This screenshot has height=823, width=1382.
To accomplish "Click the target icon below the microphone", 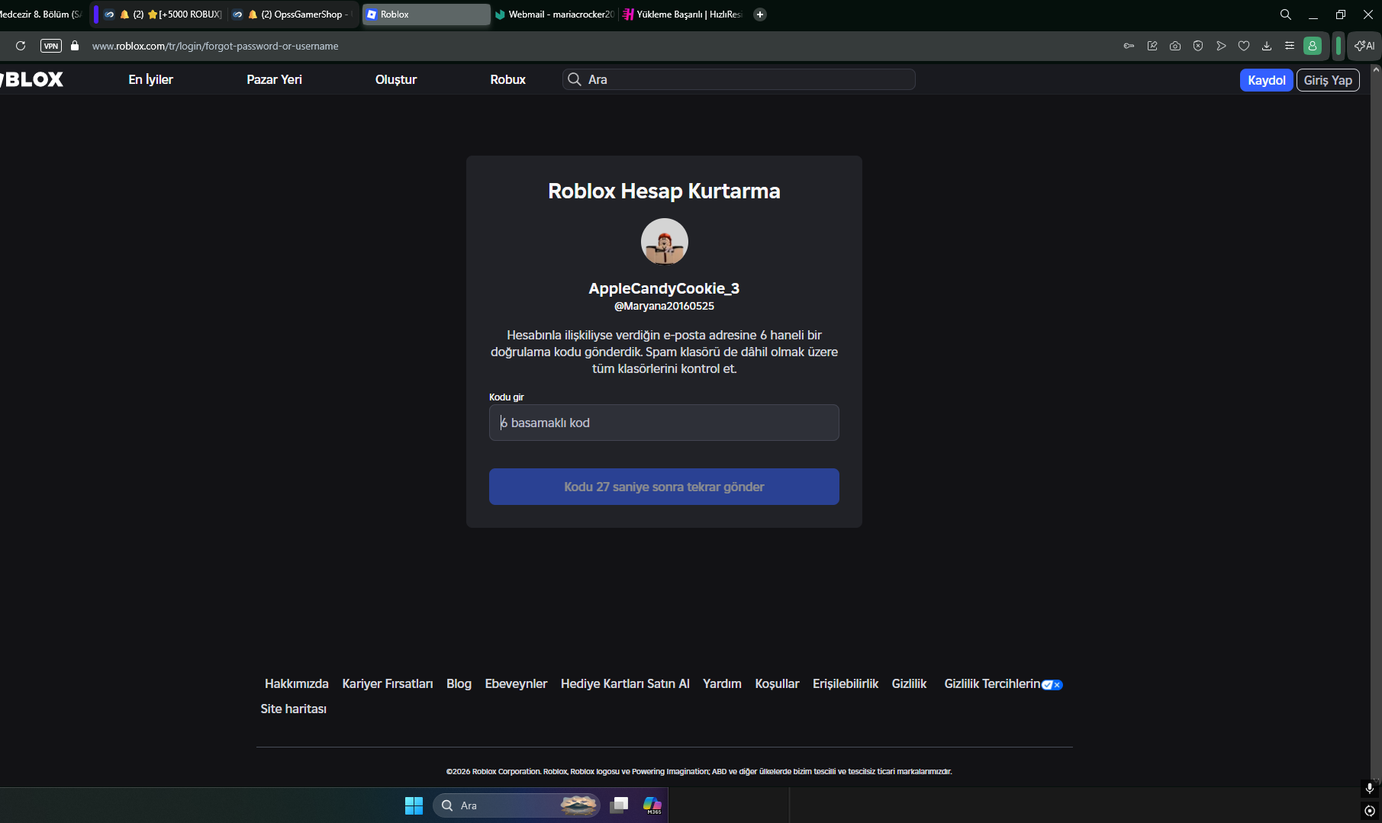I will (x=1370, y=811).
